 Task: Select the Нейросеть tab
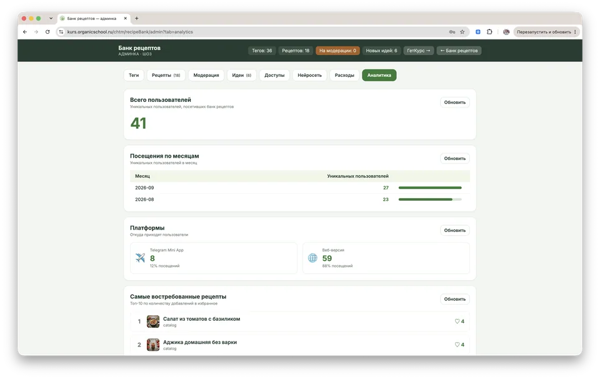pos(309,75)
